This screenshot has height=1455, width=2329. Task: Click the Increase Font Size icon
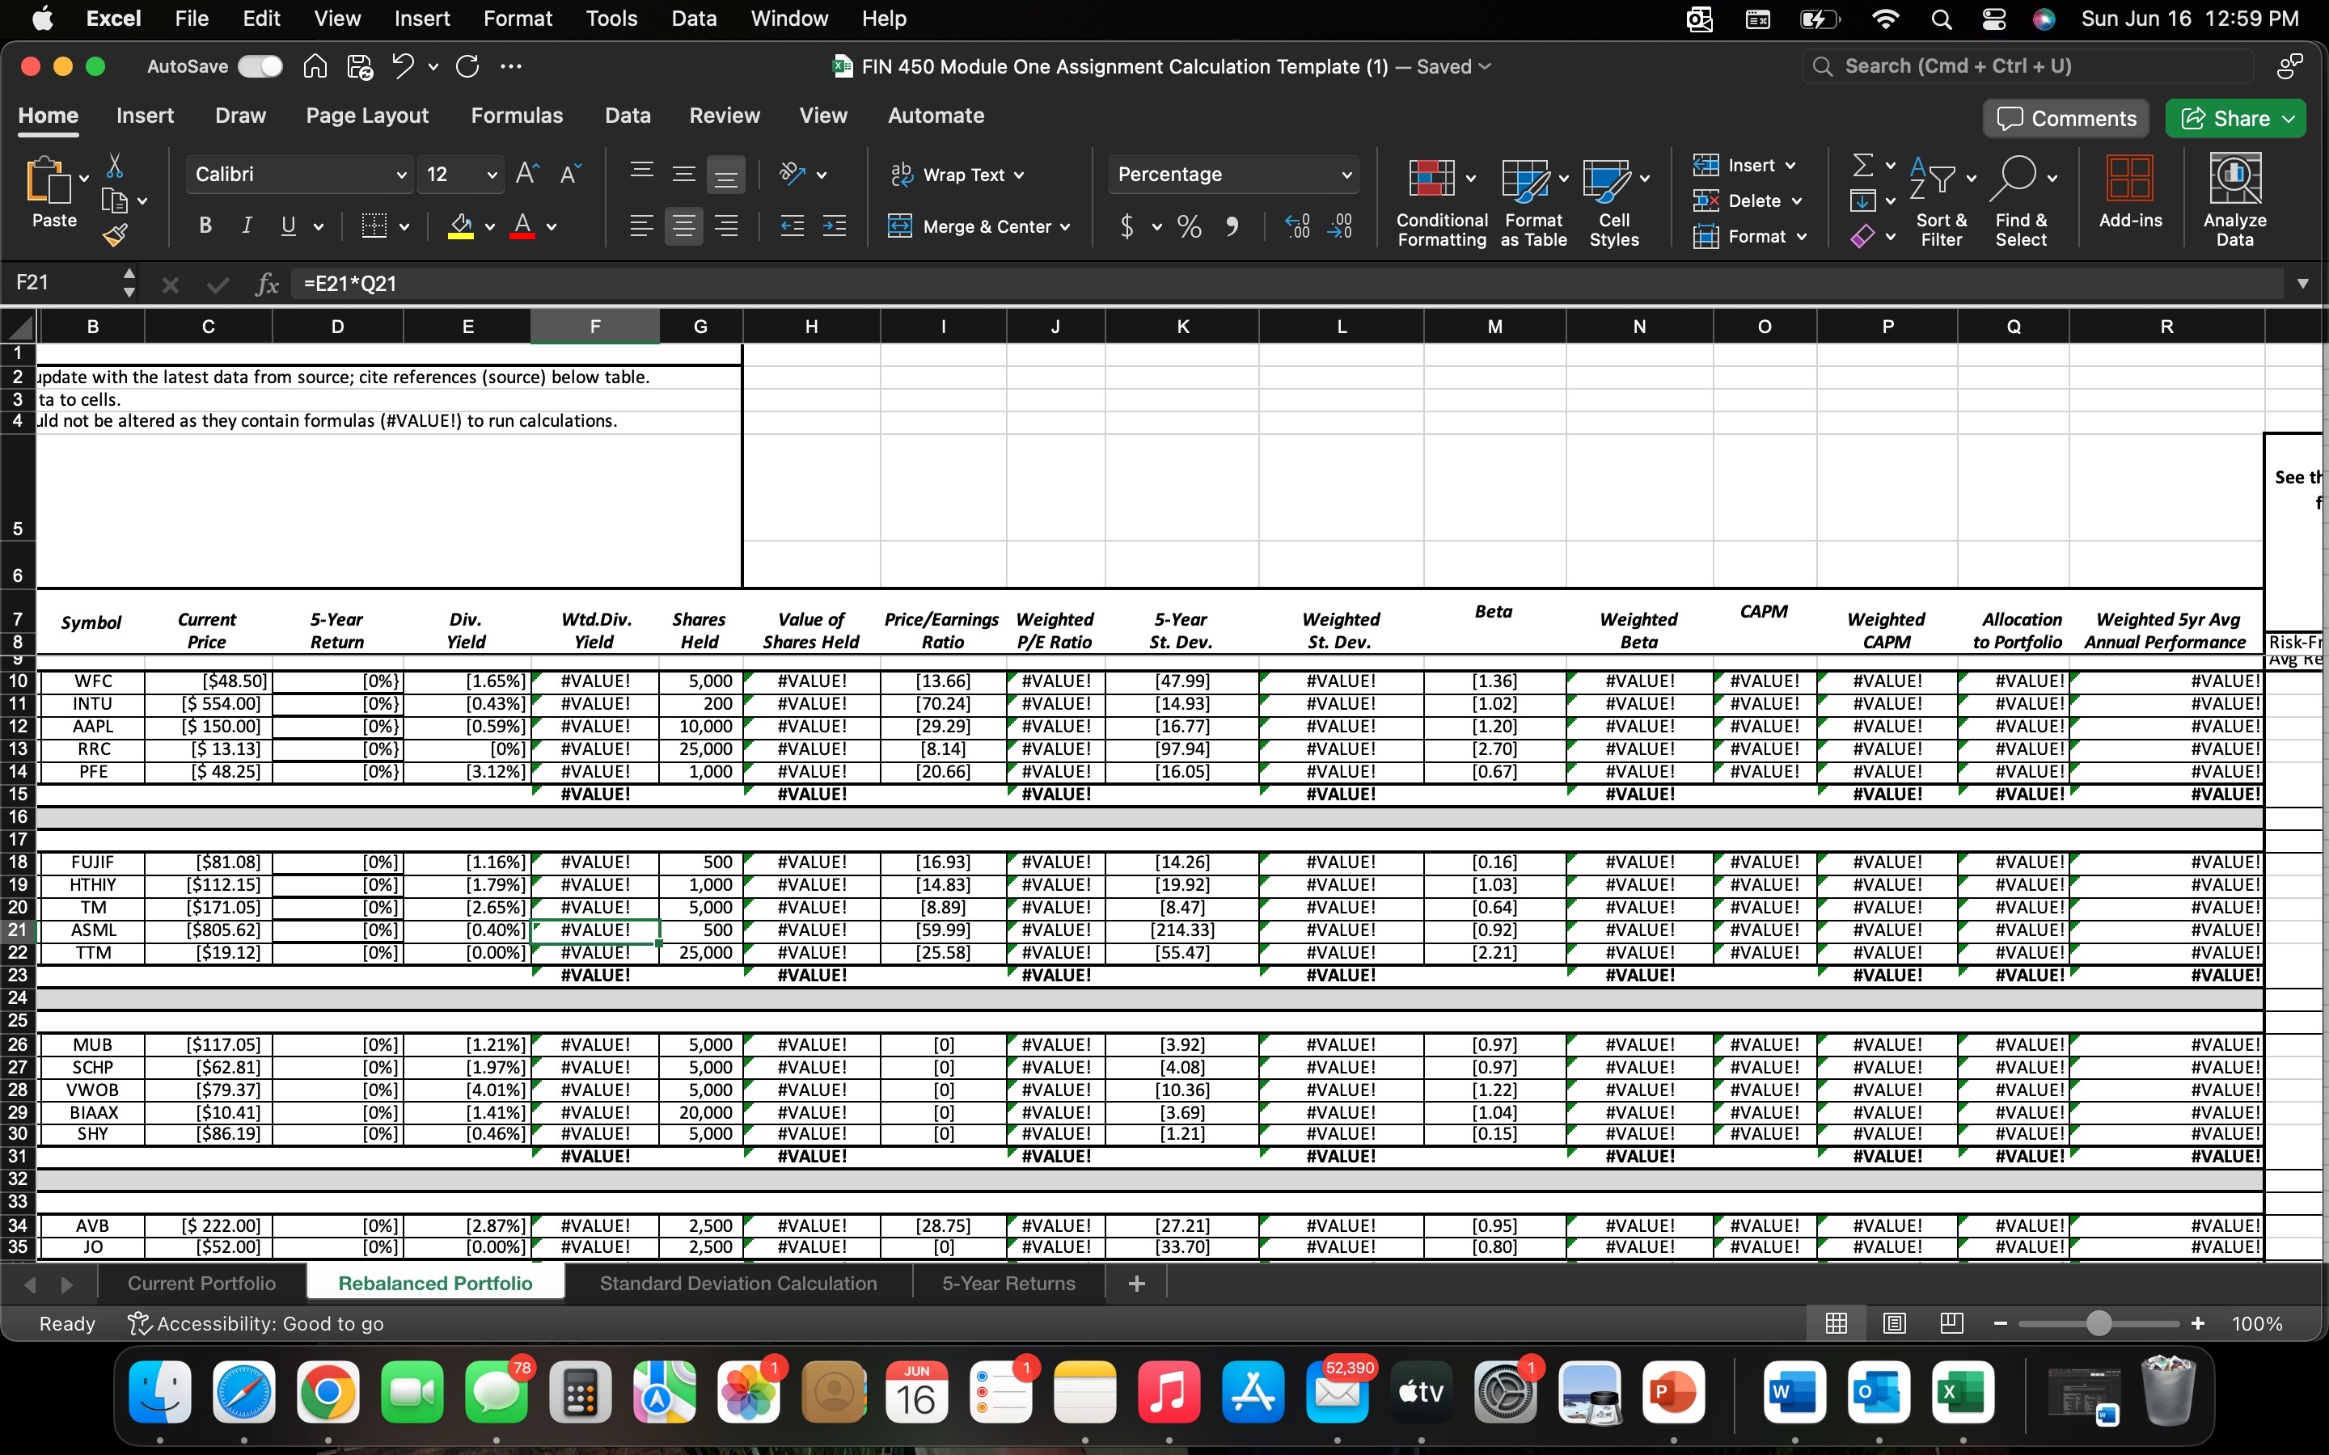pyautogui.click(x=526, y=174)
